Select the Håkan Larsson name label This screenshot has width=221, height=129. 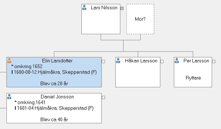tap(141, 61)
